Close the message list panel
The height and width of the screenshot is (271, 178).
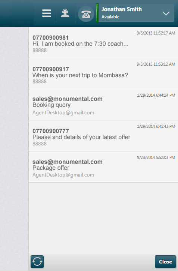tap(165, 262)
